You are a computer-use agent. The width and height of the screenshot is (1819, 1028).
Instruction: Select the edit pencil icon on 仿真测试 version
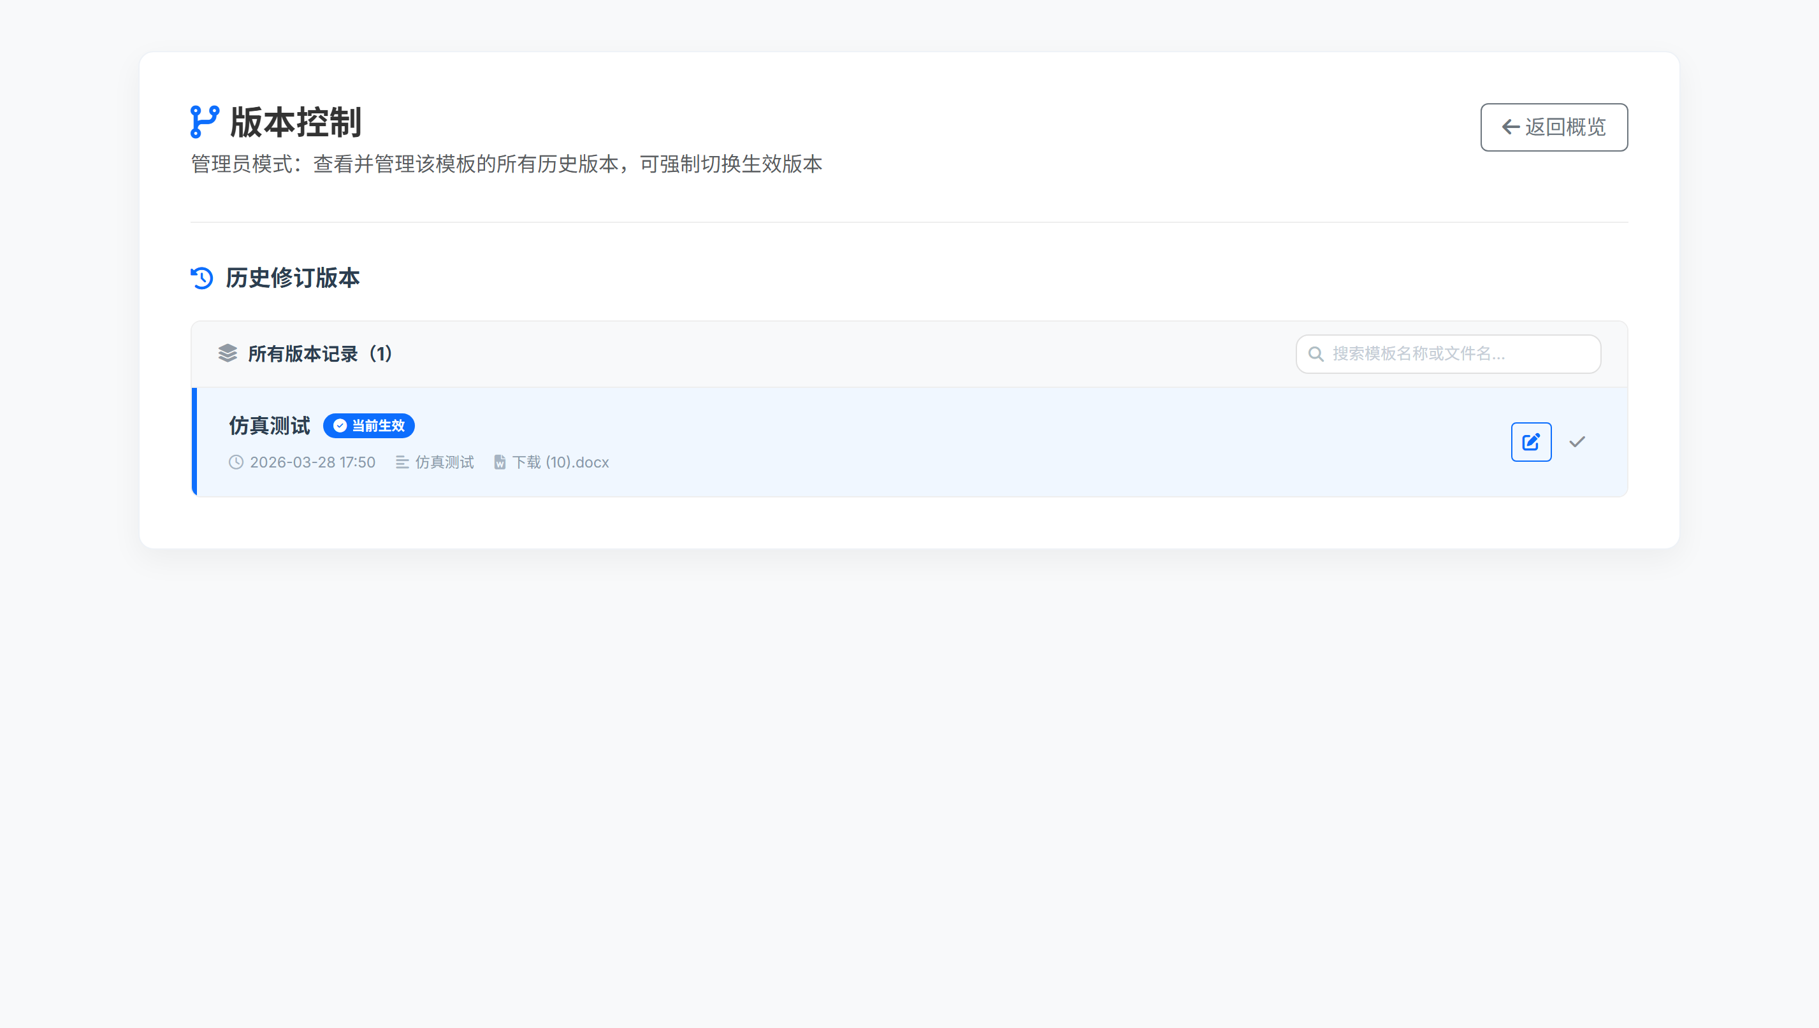1531,441
